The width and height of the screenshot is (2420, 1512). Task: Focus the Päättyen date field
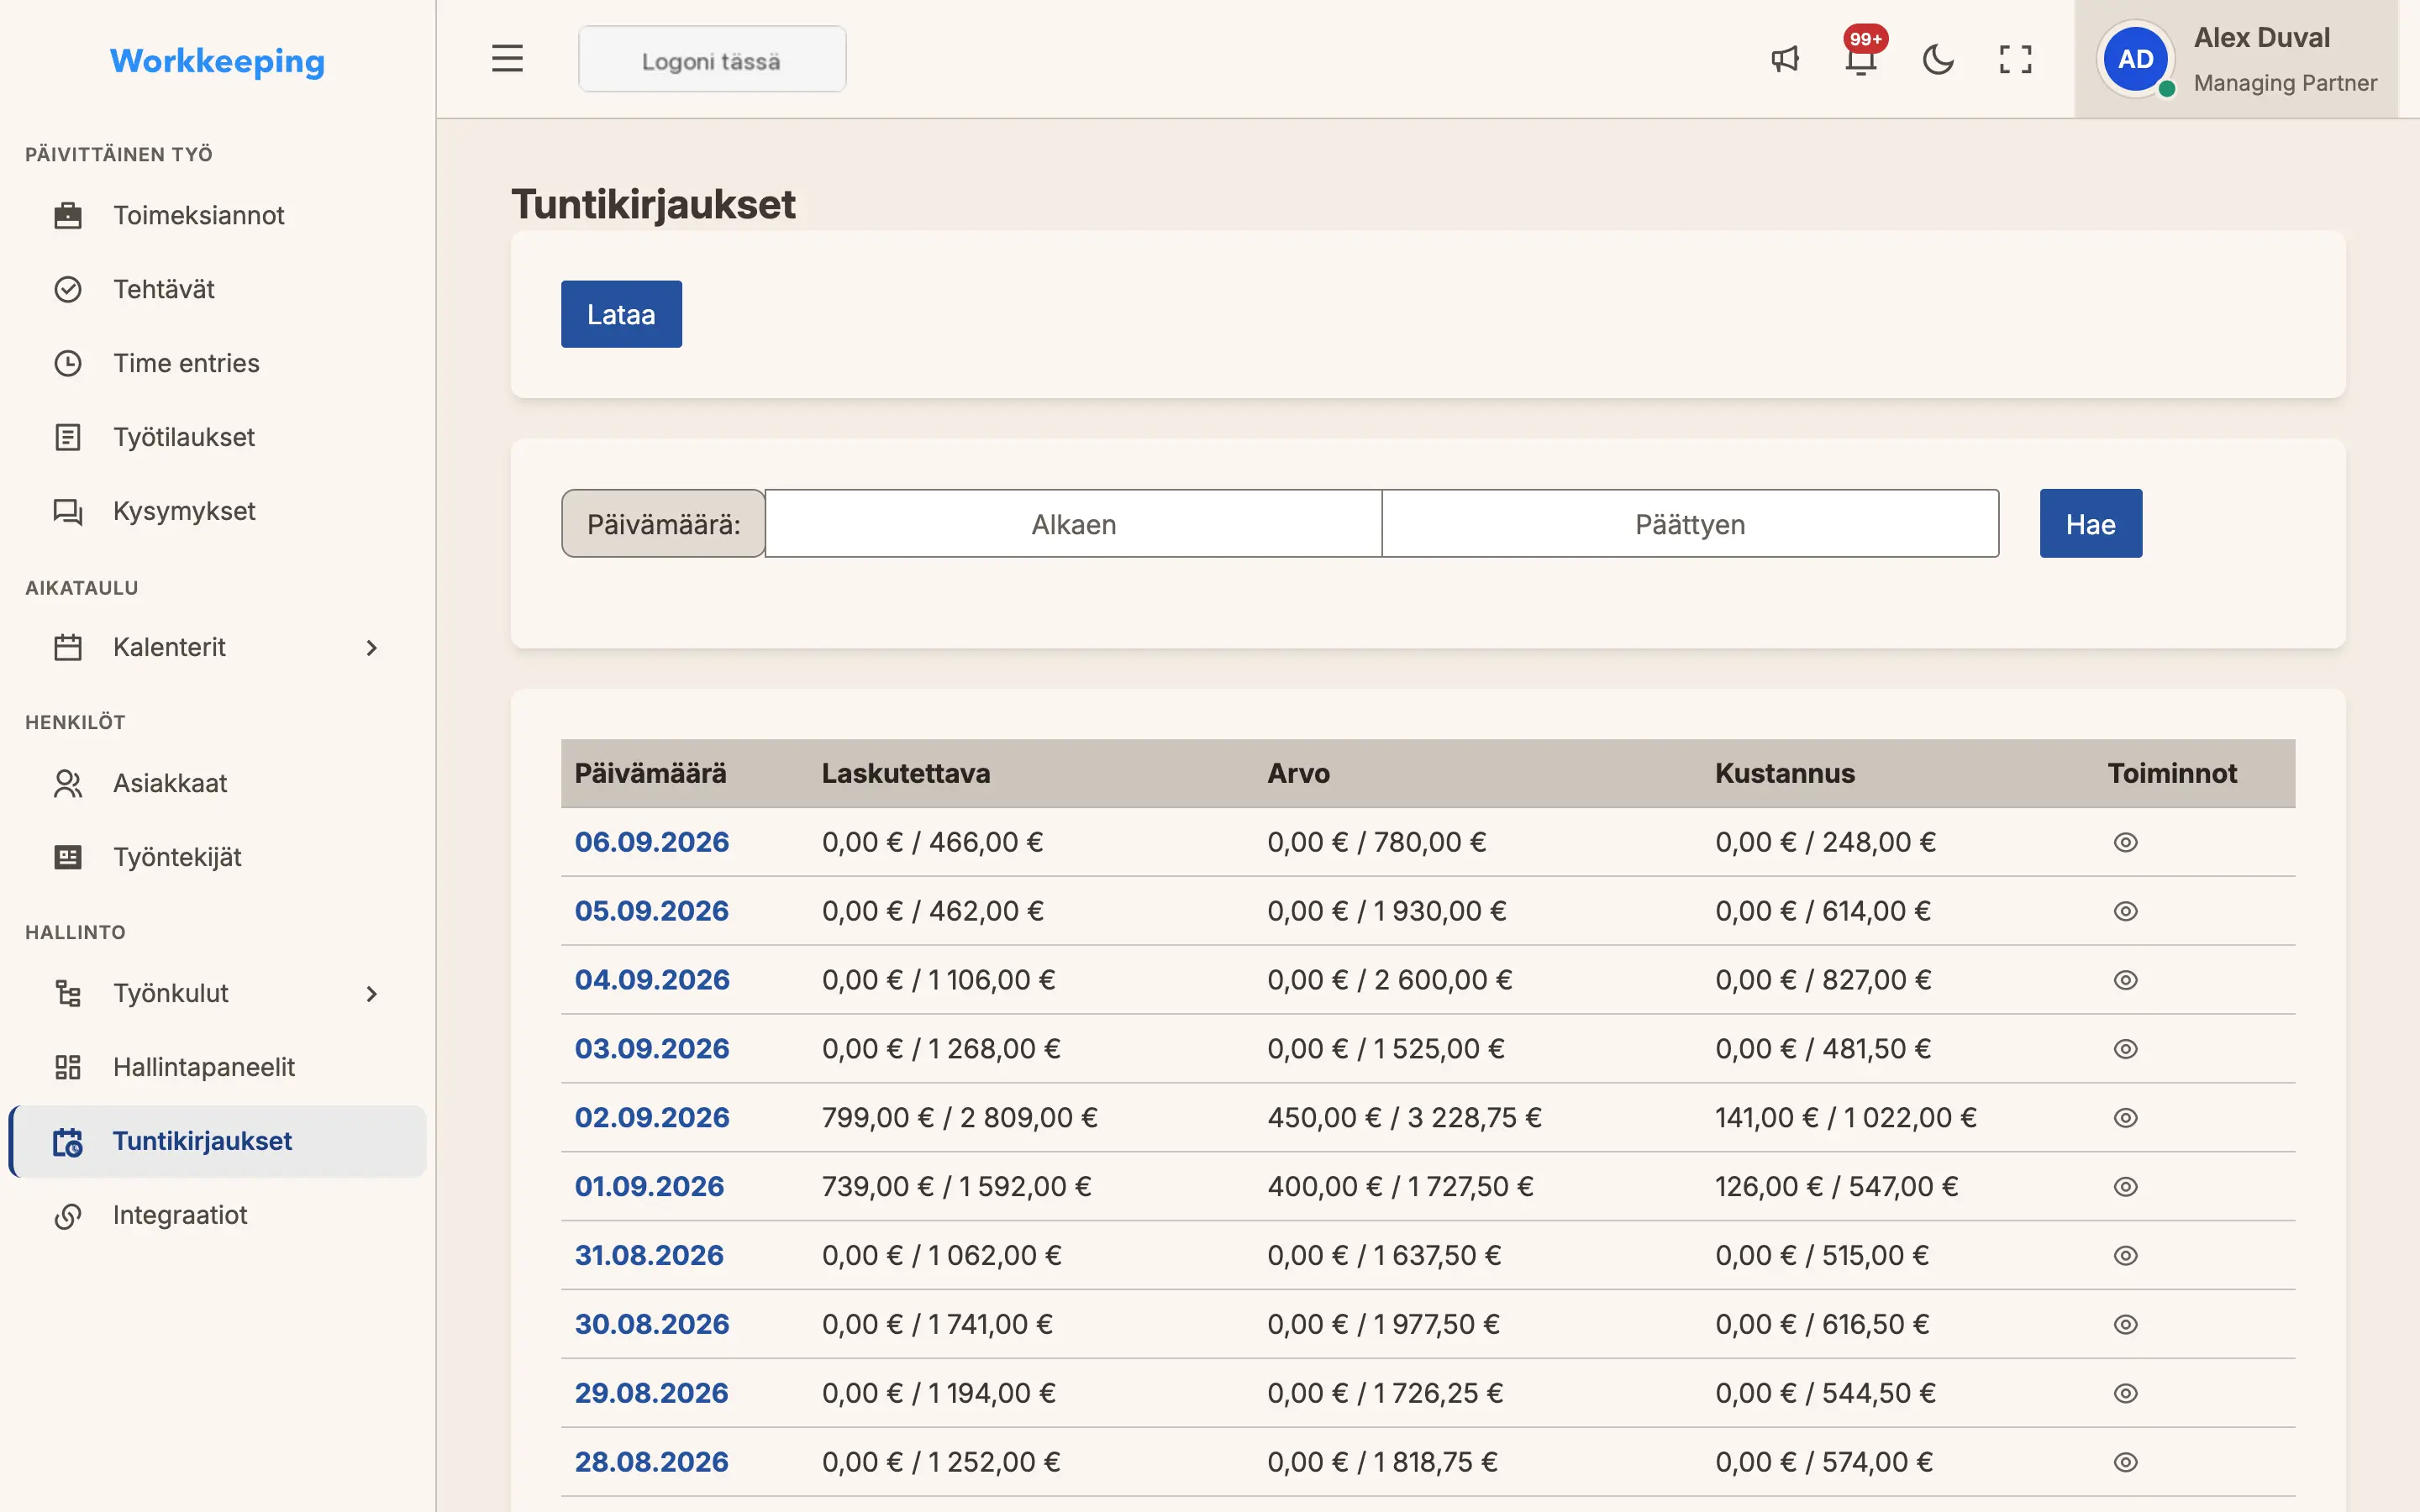point(1690,523)
